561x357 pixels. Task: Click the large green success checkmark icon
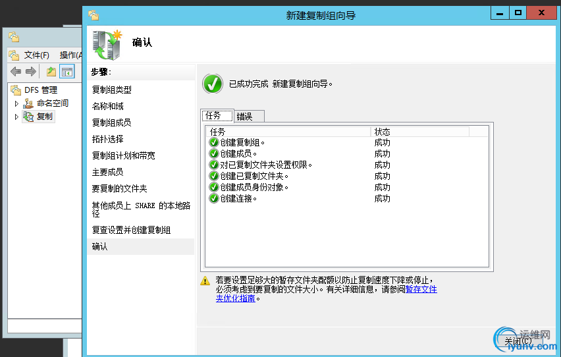coord(213,84)
